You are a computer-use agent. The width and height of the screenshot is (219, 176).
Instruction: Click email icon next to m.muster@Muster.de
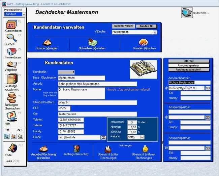[208, 88]
